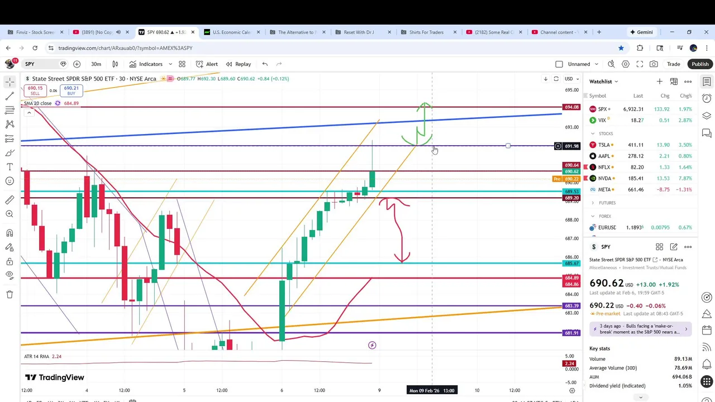Toggle magnet mode for drawings

(x=9, y=233)
